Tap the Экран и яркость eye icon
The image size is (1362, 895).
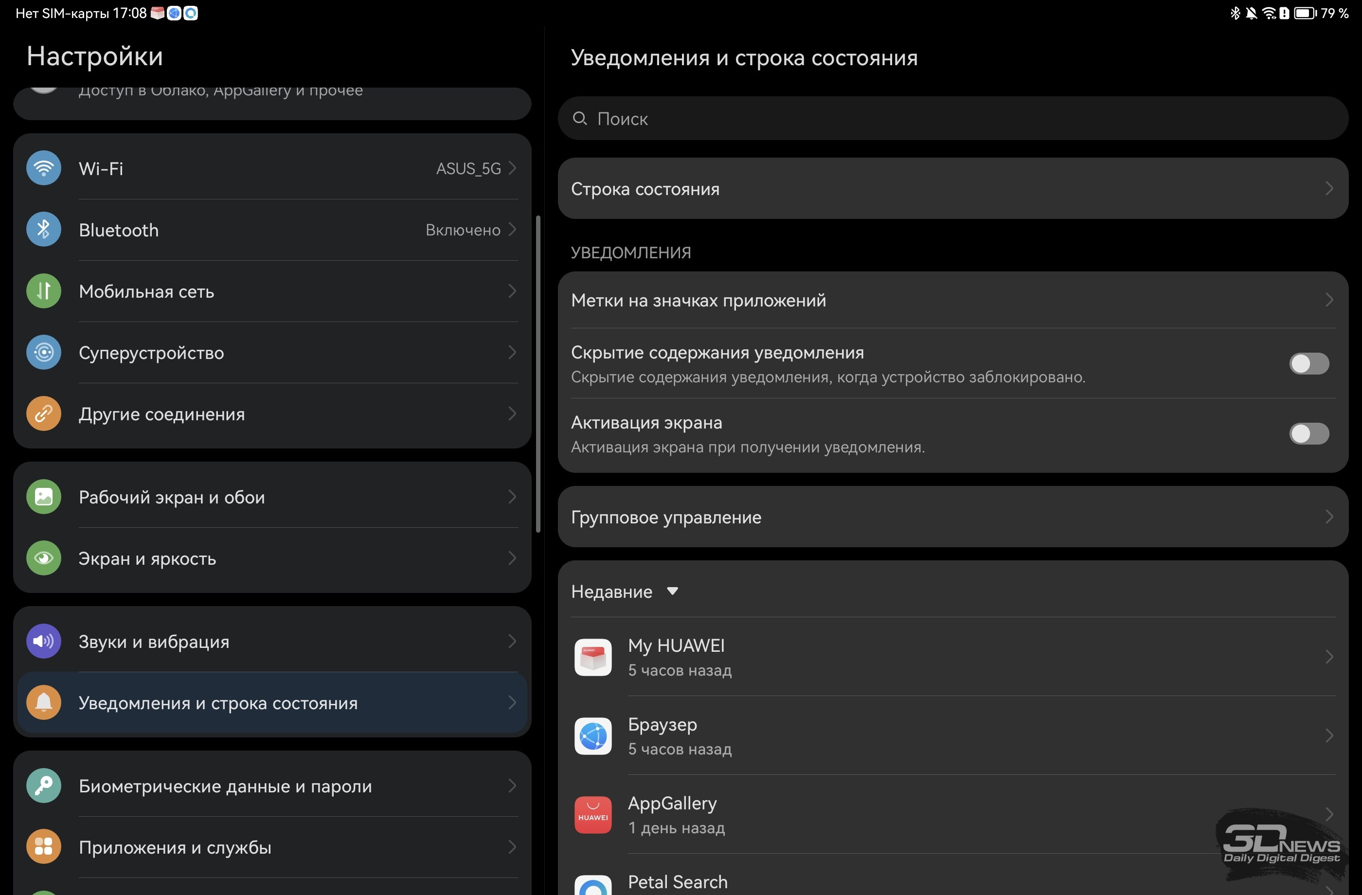pyautogui.click(x=43, y=558)
